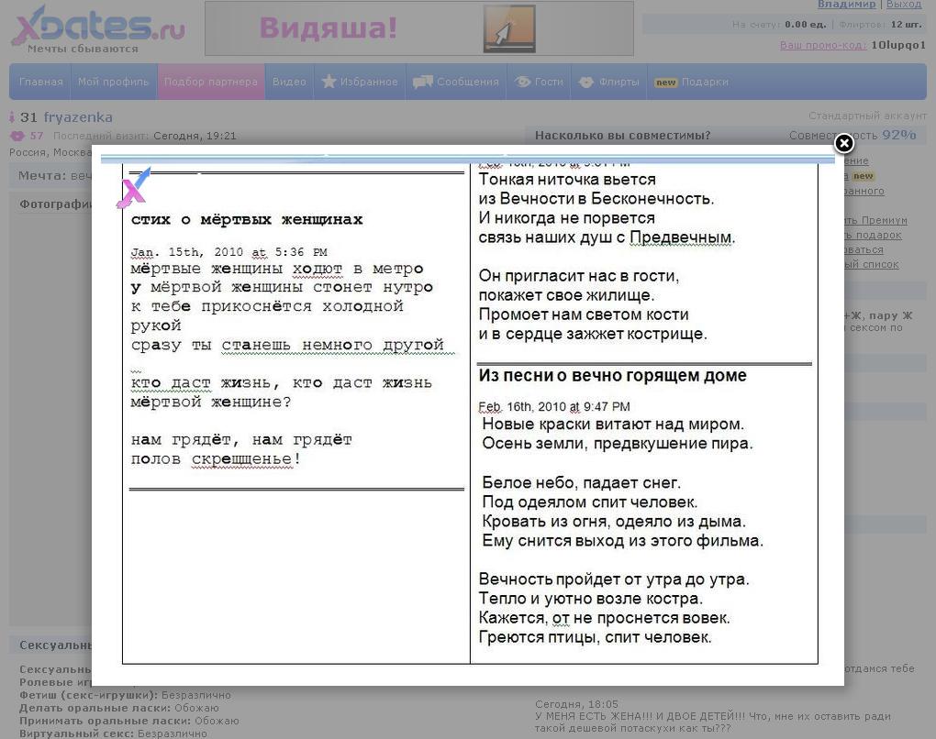936x739 pixels.
Task: Click the Xdates.ru site logo
Action: [x=97, y=28]
